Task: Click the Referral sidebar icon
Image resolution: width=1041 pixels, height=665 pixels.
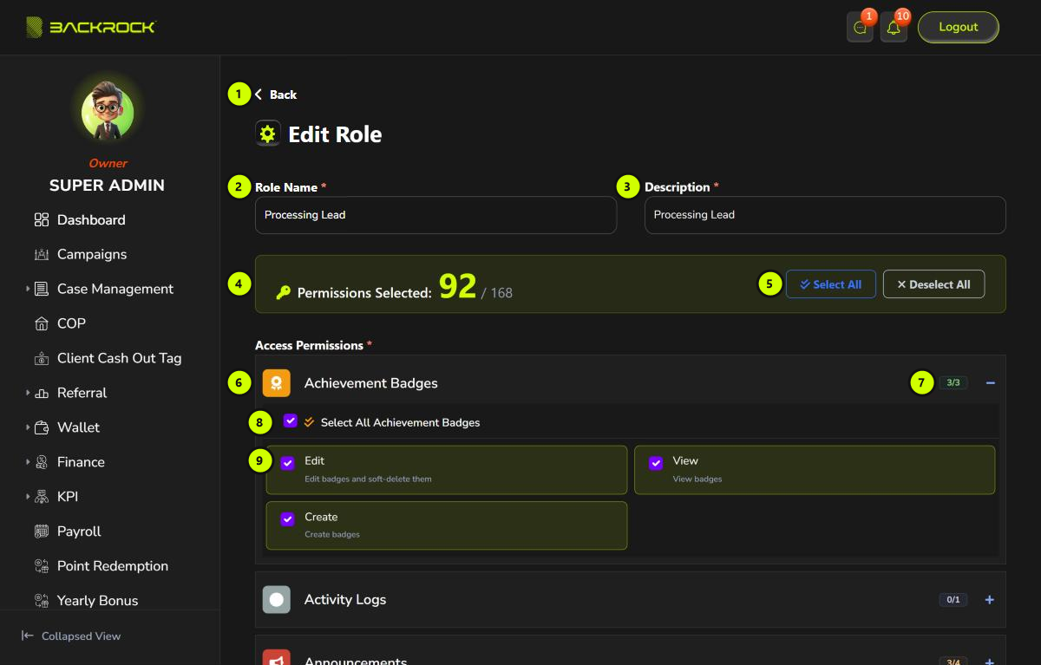Action: pos(42,394)
